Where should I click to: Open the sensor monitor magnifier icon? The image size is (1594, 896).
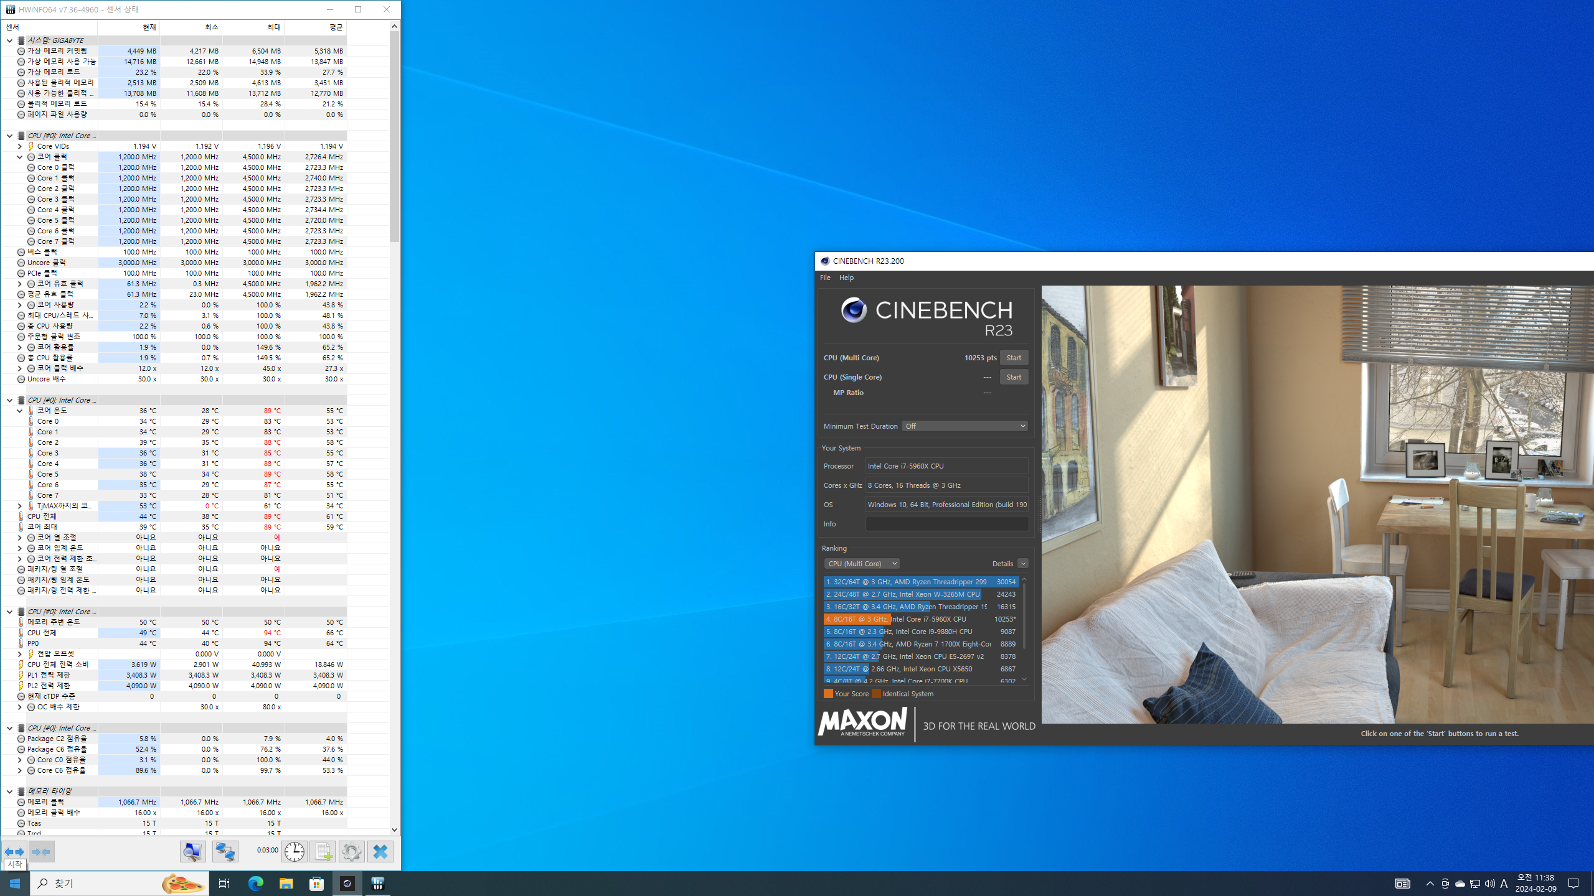[x=193, y=851]
